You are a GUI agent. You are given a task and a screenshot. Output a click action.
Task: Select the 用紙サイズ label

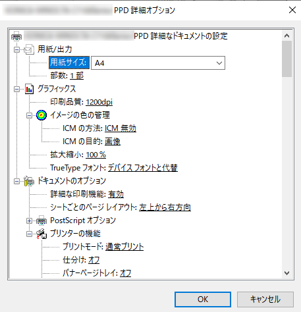pyautogui.click(x=69, y=63)
